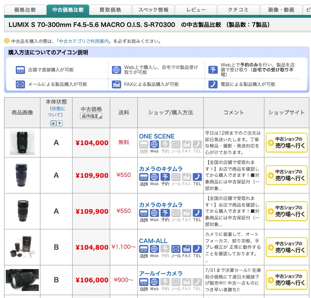Select the 中古価格比較 tab
Screen dimensions: 311x298
point(68,10)
